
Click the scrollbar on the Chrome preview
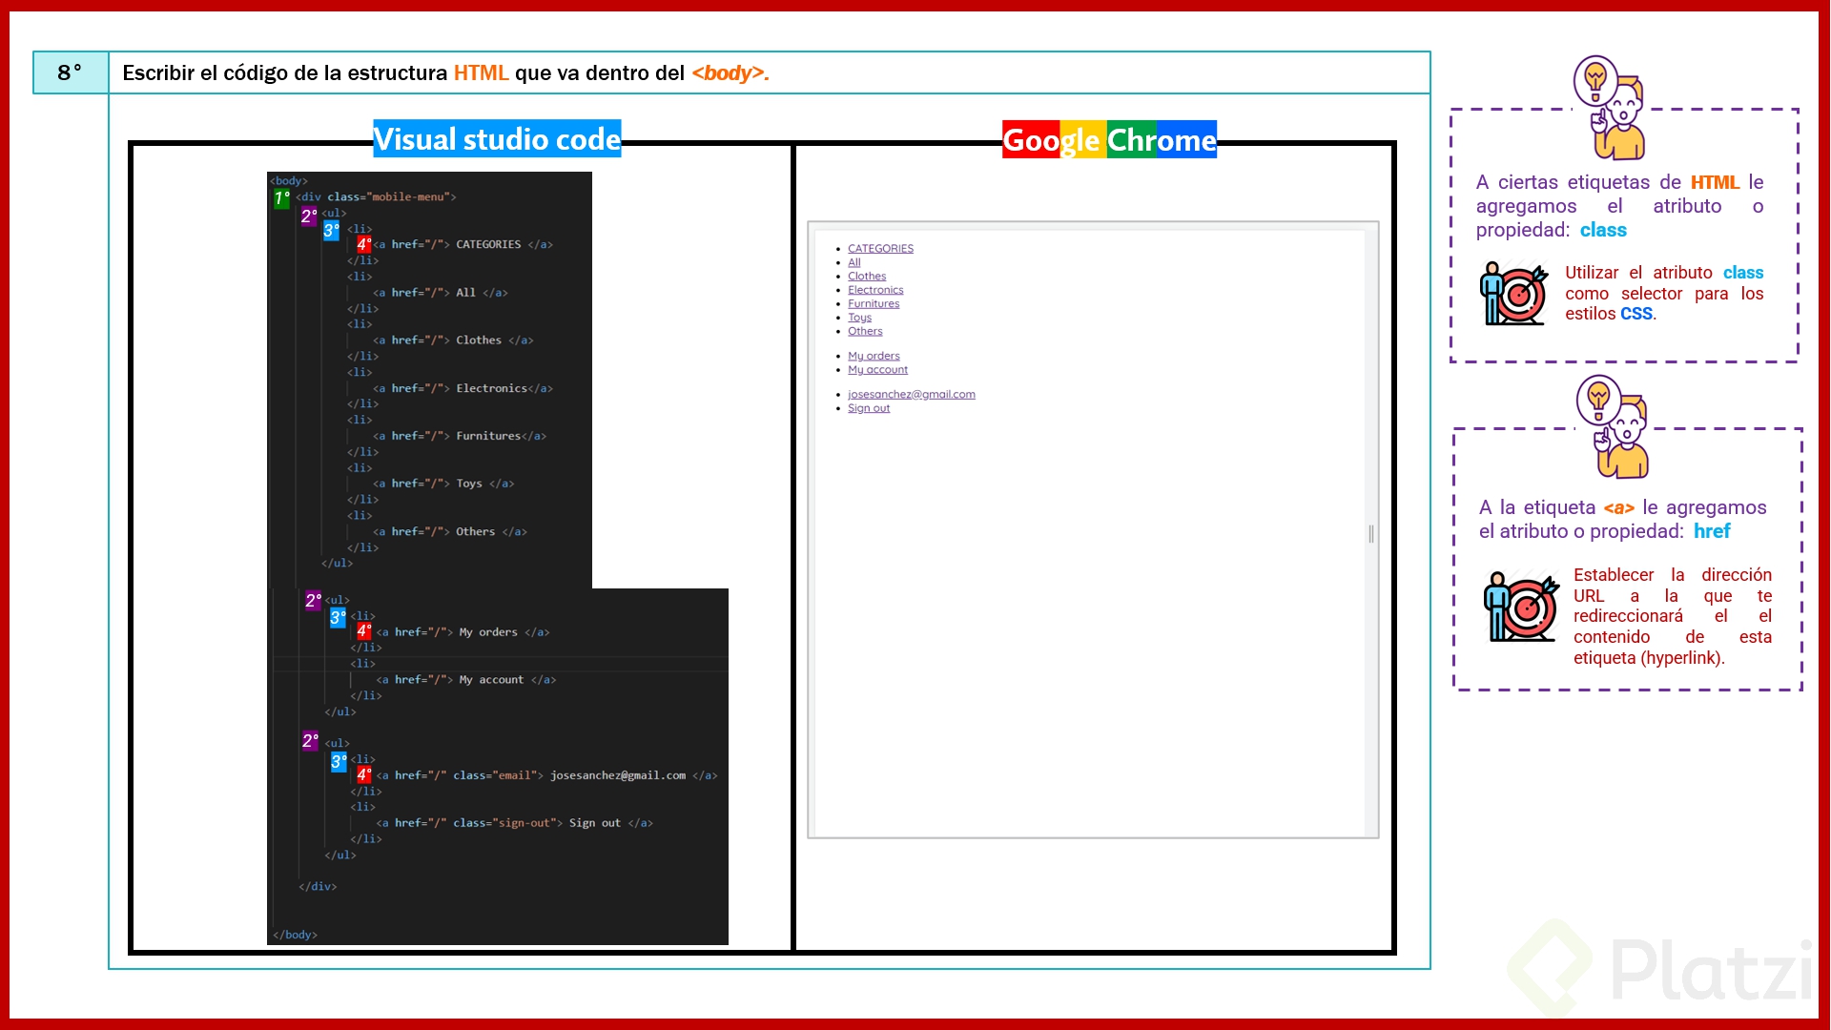coord(1371,532)
